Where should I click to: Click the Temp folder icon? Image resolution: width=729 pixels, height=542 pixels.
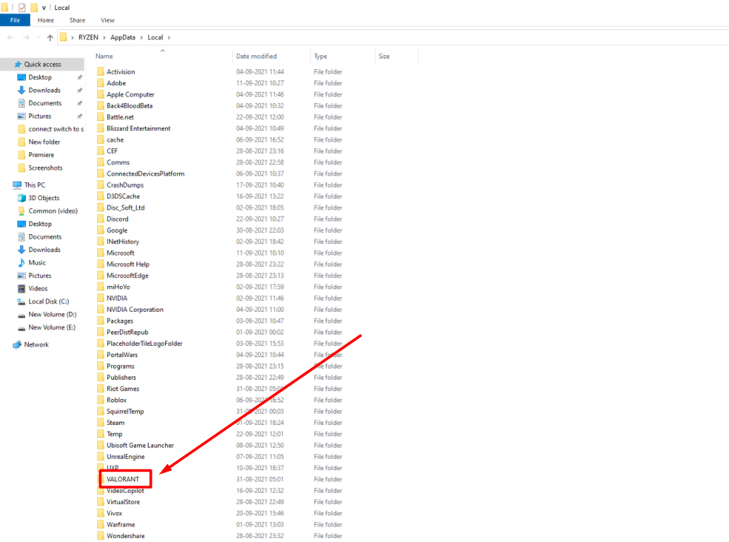101,434
